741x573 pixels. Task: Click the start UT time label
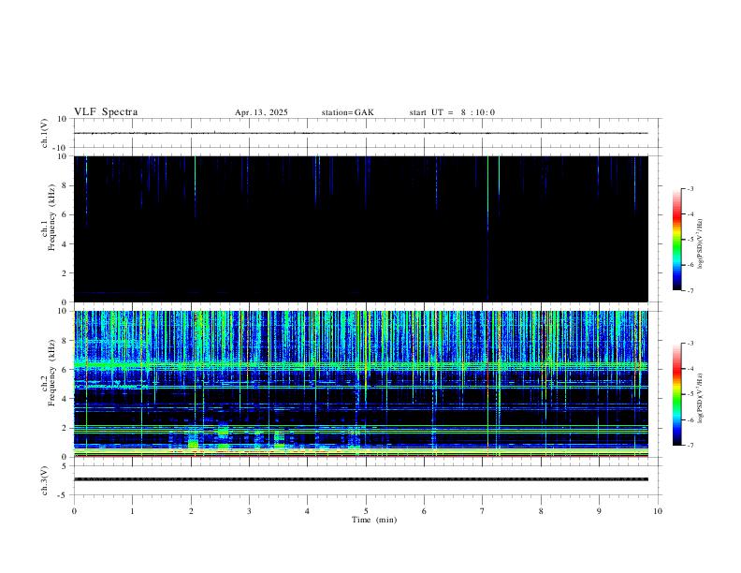[452, 112]
